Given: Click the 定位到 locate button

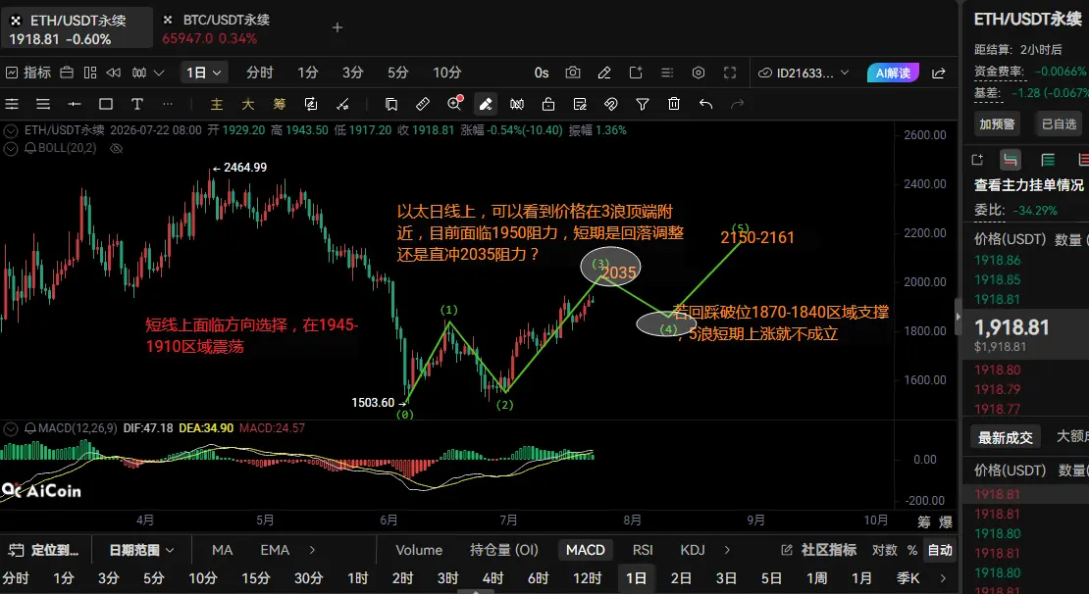Looking at the screenshot, I should click(44, 550).
